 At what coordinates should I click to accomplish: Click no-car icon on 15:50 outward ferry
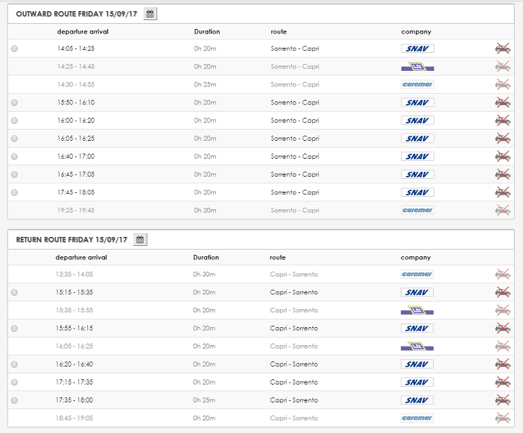point(503,102)
